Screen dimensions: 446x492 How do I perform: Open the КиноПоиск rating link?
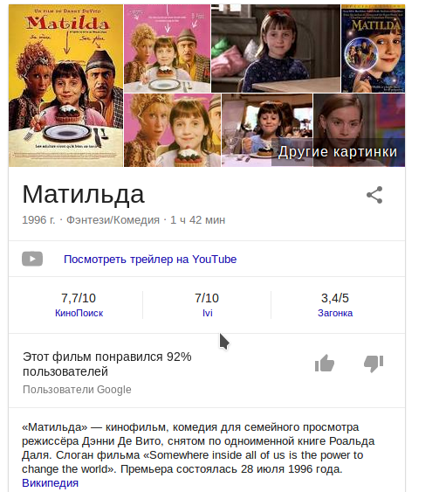coord(79,313)
